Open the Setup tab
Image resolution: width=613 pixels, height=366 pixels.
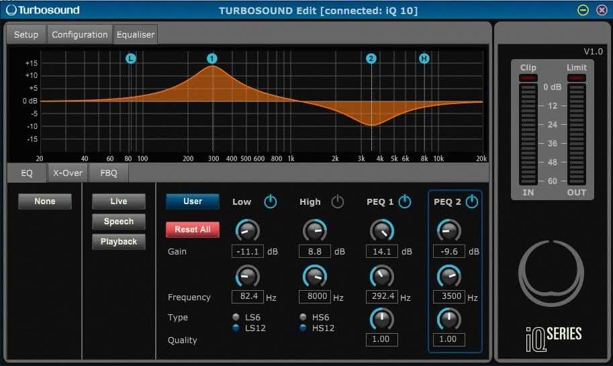[26, 34]
